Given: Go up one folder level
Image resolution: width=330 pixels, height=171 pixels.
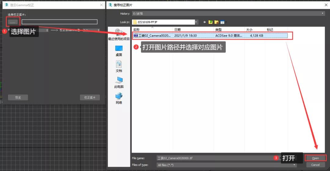Looking at the screenshot, I should (x=210, y=22).
